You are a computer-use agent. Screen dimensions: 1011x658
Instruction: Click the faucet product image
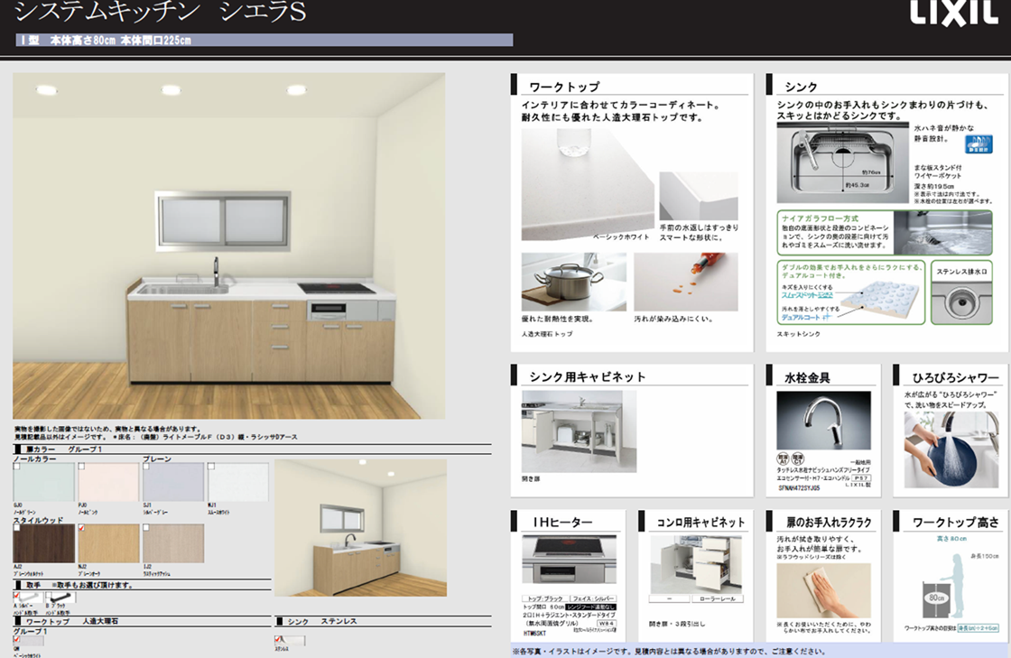point(823,421)
